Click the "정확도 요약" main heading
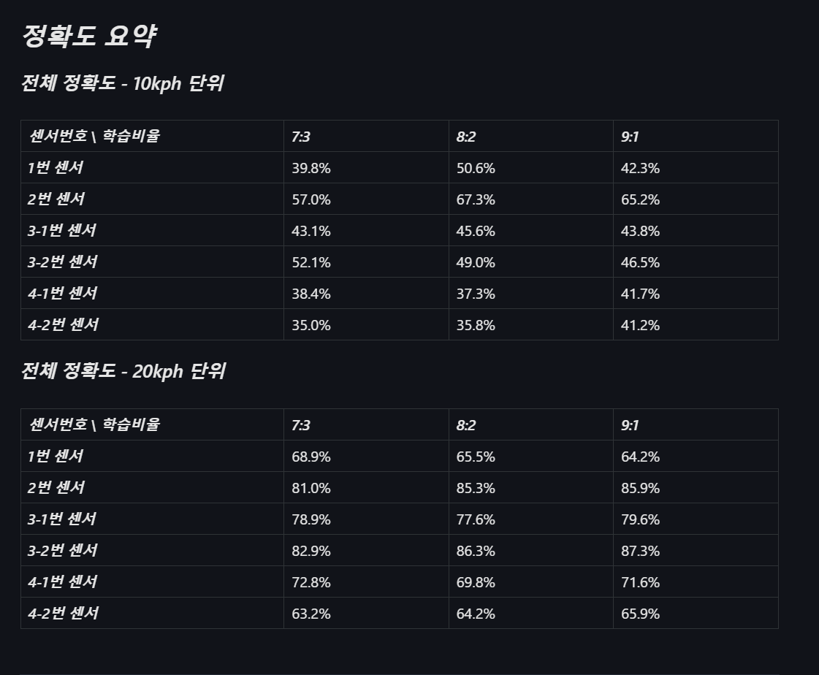 [x=88, y=36]
